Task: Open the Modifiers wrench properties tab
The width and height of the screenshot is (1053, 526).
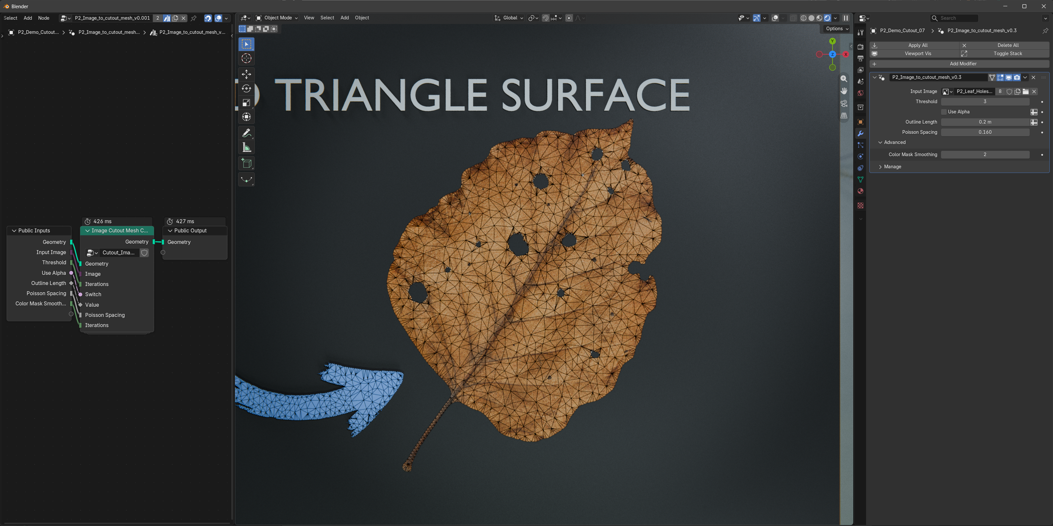Action: click(860, 133)
